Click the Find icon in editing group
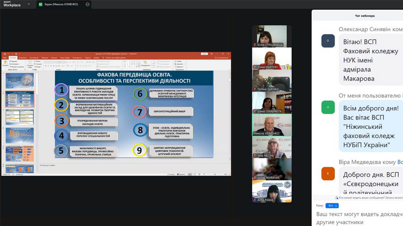Image resolution: width=403 pixels, height=226 pixels. point(179,61)
